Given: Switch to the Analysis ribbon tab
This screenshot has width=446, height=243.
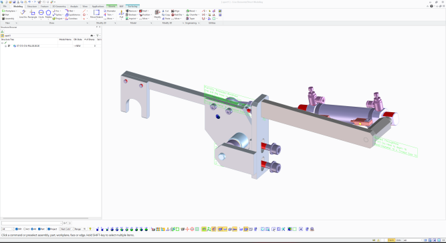Looking at the screenshot, I should (x=74, y=6).
